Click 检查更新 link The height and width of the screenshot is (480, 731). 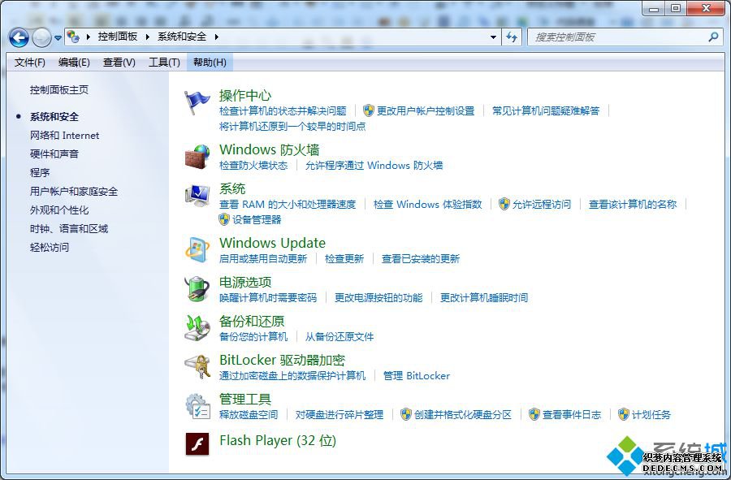tap(344, 258)
